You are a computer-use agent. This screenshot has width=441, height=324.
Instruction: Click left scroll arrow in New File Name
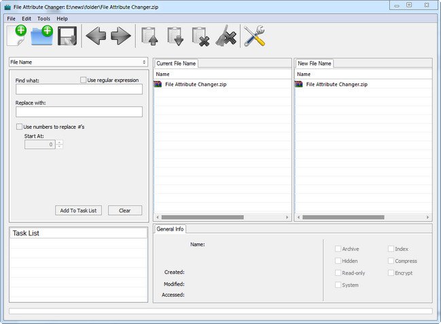[x=298, y=217]
